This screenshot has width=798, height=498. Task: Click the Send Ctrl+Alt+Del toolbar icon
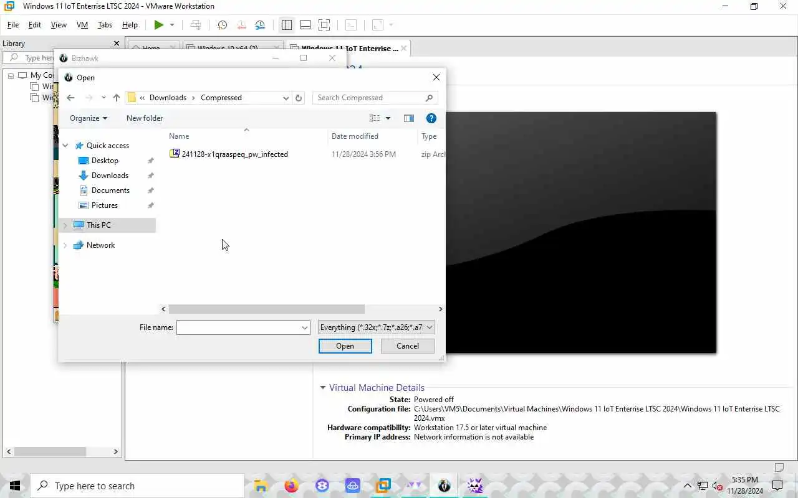pos(196,25)
